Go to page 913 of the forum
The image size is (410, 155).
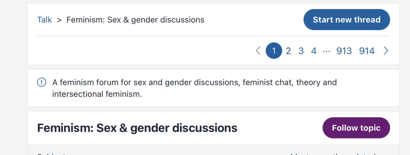click(x=344, y=51)
